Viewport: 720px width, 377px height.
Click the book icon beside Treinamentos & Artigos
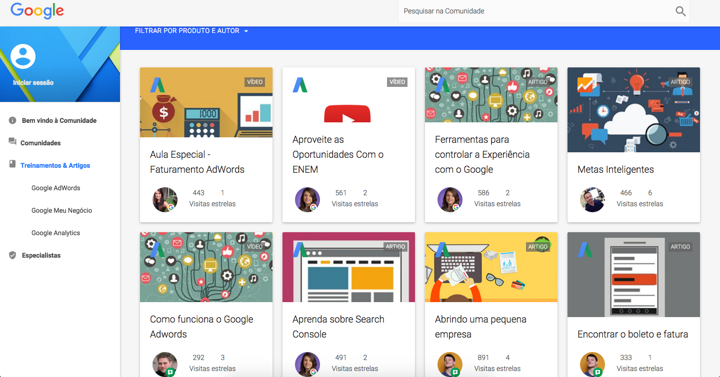point(12,164)
